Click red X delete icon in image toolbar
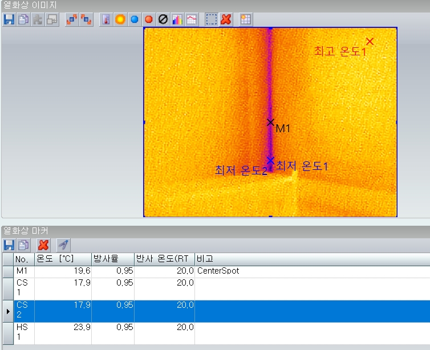Viewport: 430px width, 350px height. (226, 19)
